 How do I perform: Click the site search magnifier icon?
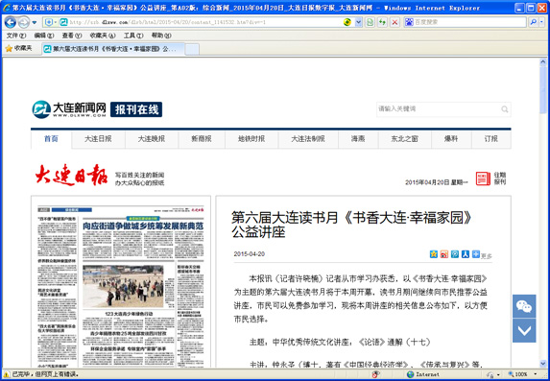click(504, 109)
